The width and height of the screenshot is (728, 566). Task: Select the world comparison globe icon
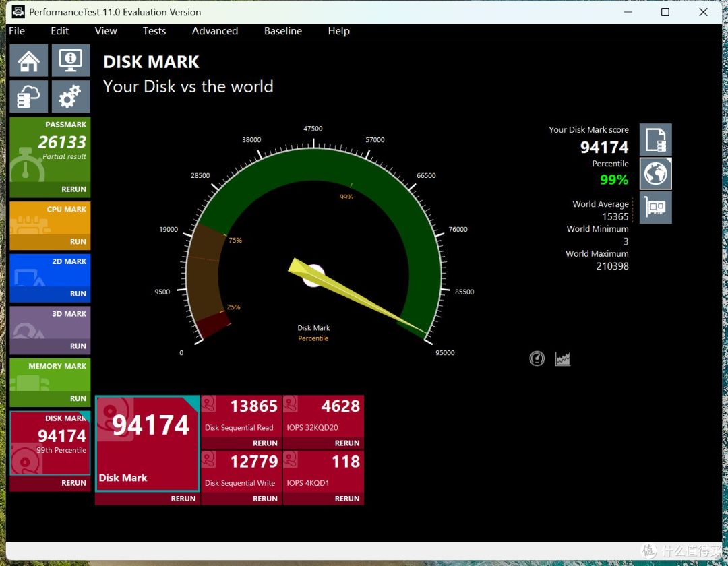656,174
